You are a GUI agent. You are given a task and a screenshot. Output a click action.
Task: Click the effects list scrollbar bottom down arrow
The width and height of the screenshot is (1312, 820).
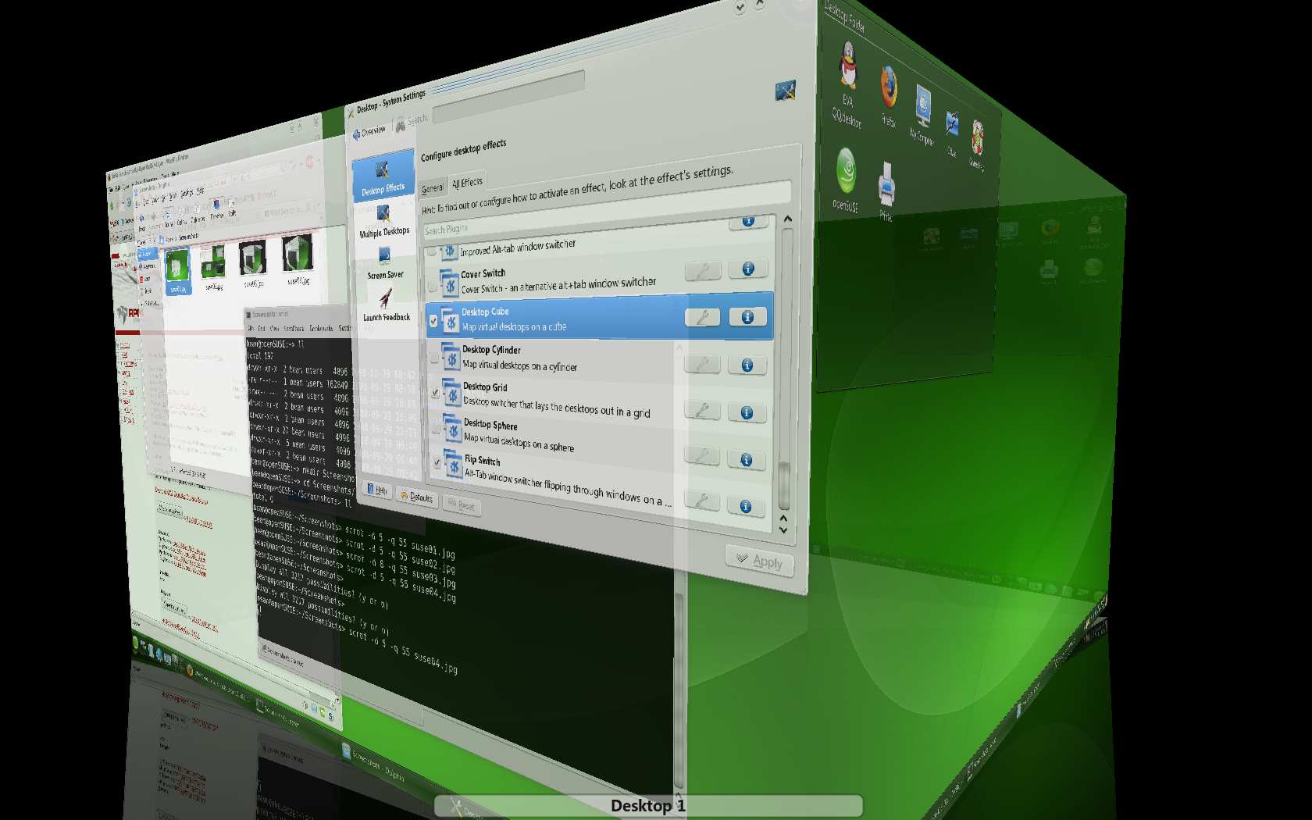pos(783,529)
